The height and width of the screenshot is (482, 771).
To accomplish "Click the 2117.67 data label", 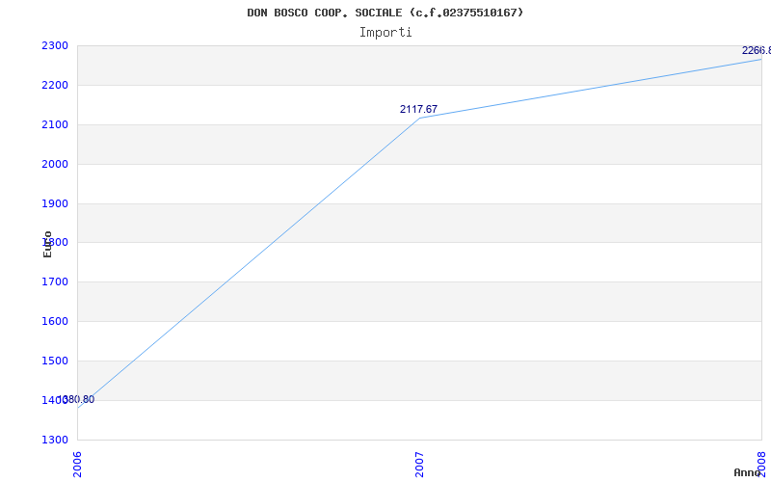I will [x=418, y=109].
